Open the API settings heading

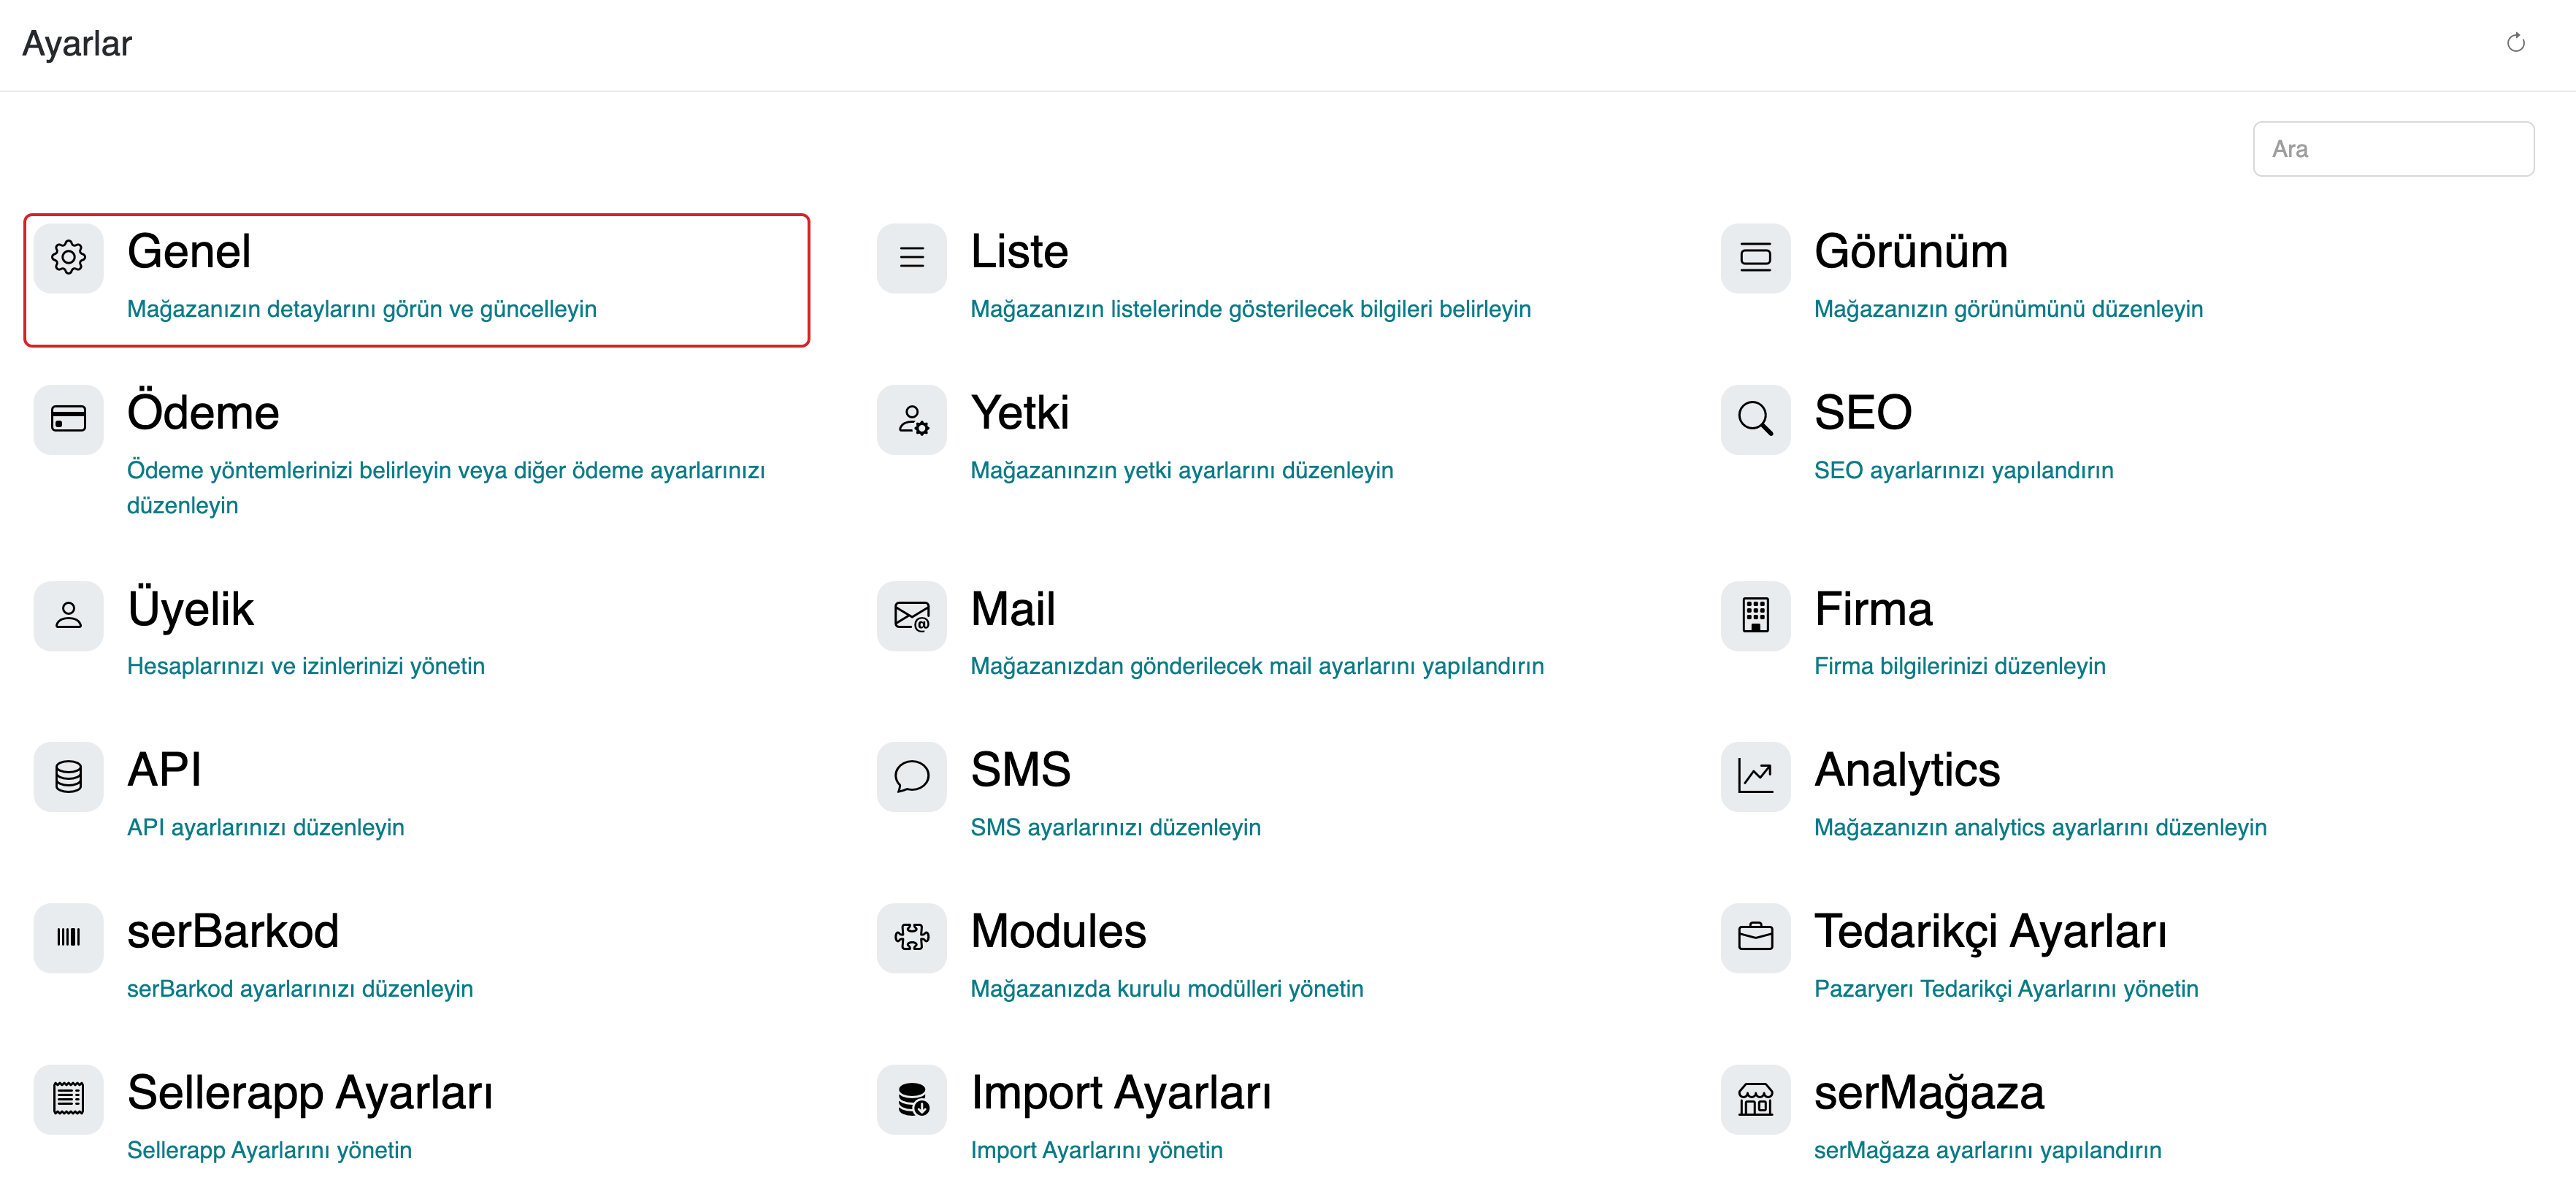coord(164,771)
